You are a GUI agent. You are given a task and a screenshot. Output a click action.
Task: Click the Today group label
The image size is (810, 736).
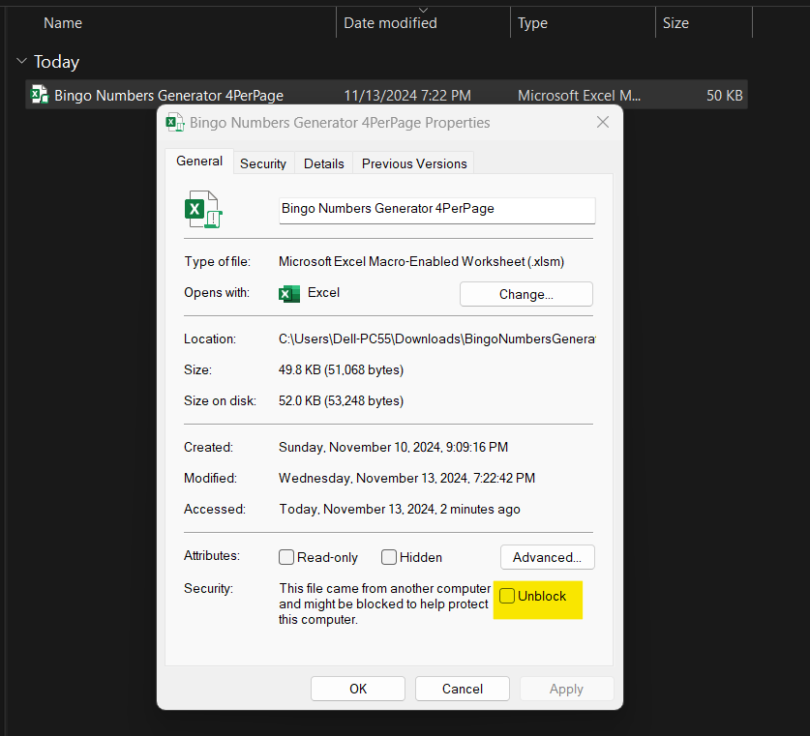pos(56,62)
